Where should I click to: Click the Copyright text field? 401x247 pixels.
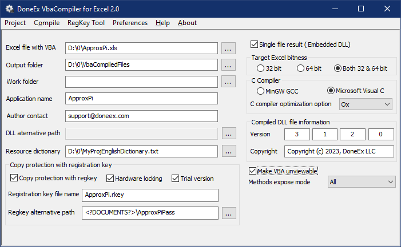tap(339, 151)
